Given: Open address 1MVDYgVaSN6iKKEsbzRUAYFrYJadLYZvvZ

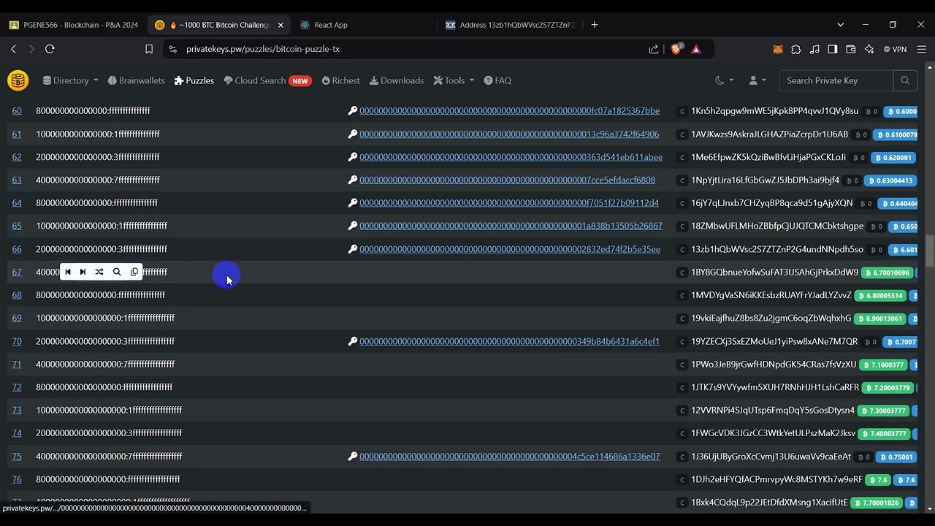Looking at the screenshot, I should (771, 295).
